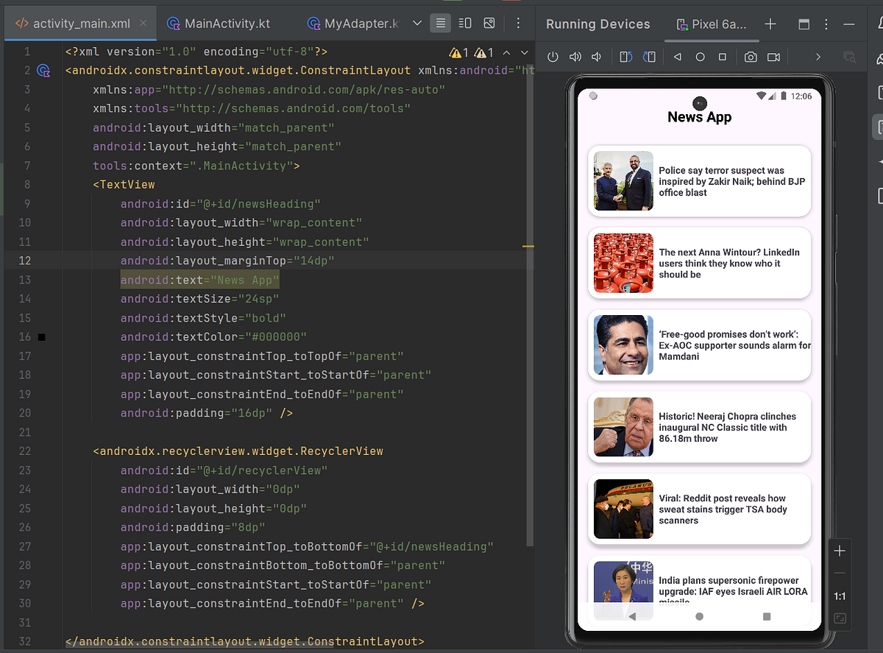Rotate the virtual device left
This screenshot has height=653, width=883.
pos(626,56)
